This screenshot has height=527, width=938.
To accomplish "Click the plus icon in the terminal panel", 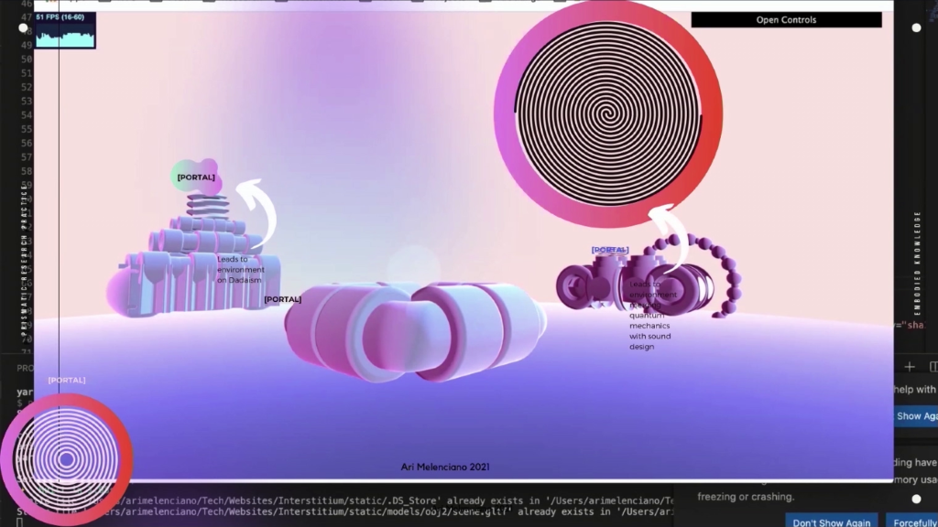I will click(910, 366).
